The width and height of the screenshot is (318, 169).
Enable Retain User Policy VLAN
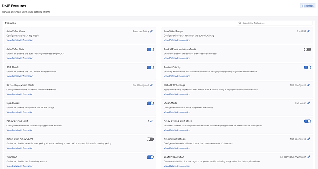pos(150,139)
